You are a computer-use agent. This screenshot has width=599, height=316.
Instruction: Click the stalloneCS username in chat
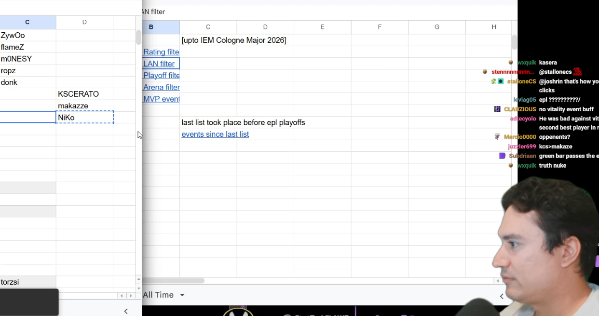pyautogui.click(x=521, y=81)
